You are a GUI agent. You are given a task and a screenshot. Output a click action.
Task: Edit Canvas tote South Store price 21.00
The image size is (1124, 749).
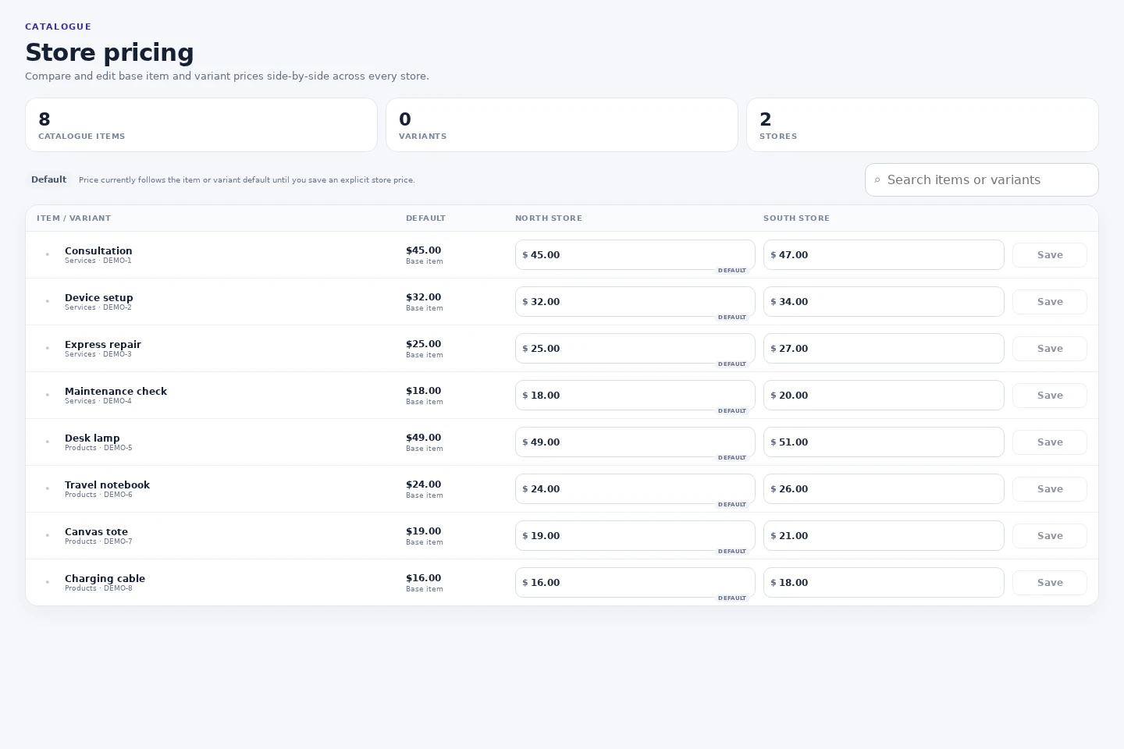tap(884, 536)
